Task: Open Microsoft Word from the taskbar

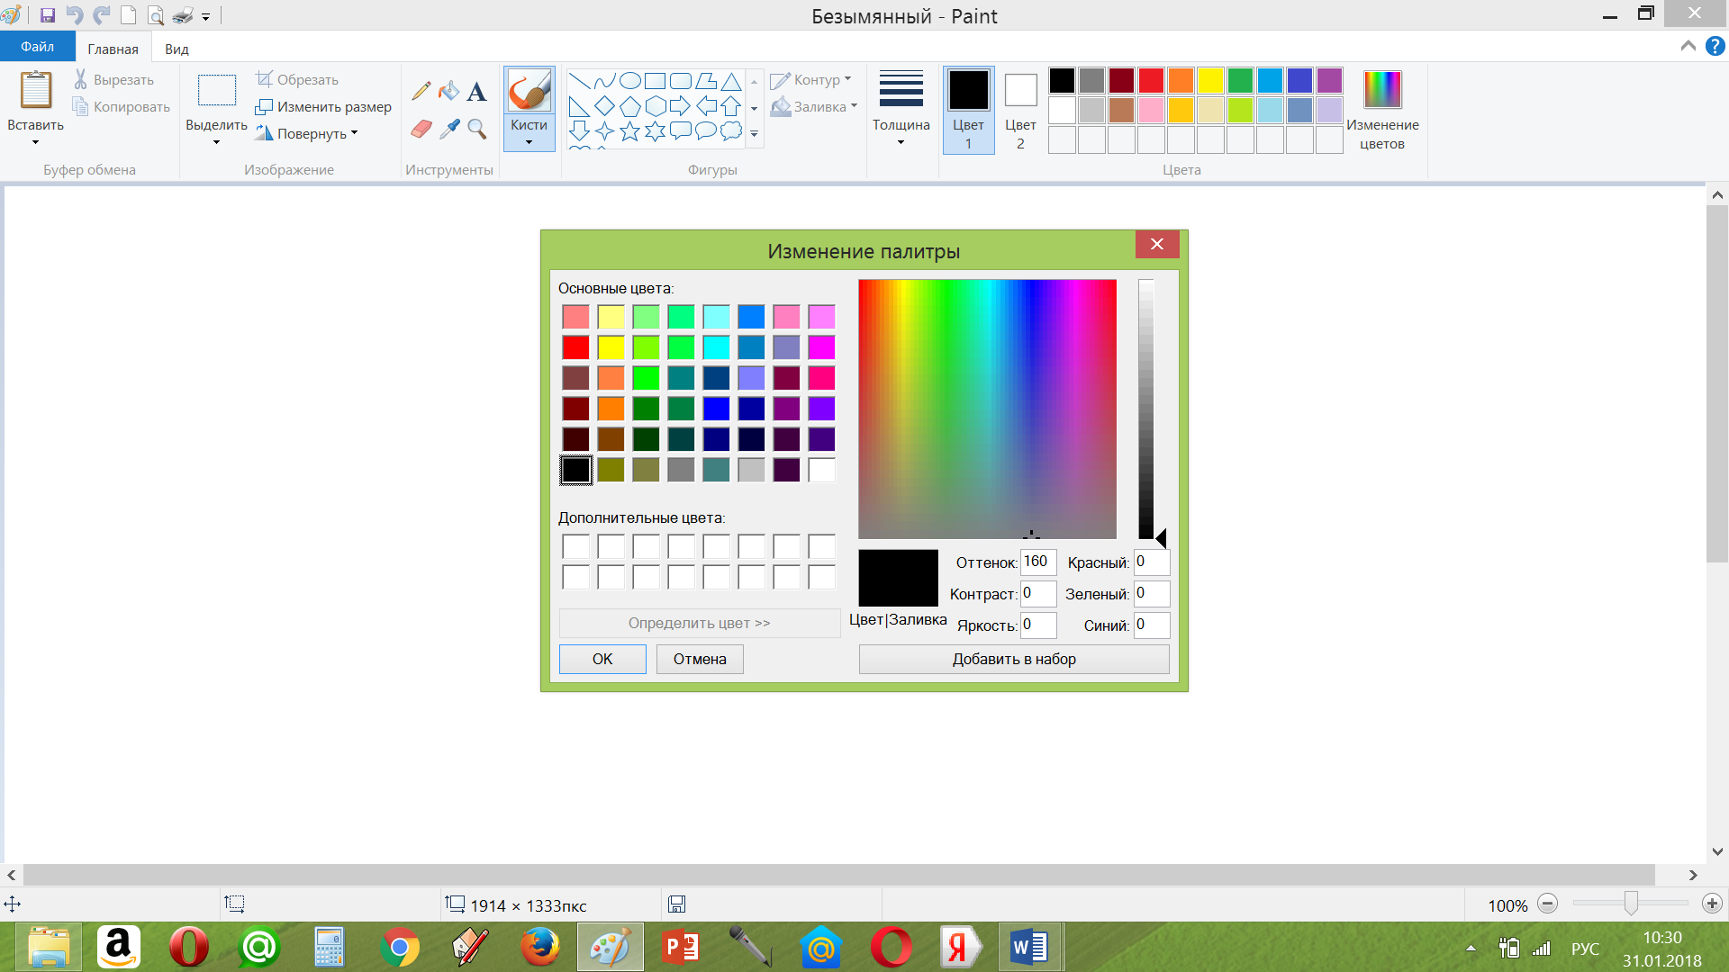Action: pyautogui.click(x=1029, y=947)
